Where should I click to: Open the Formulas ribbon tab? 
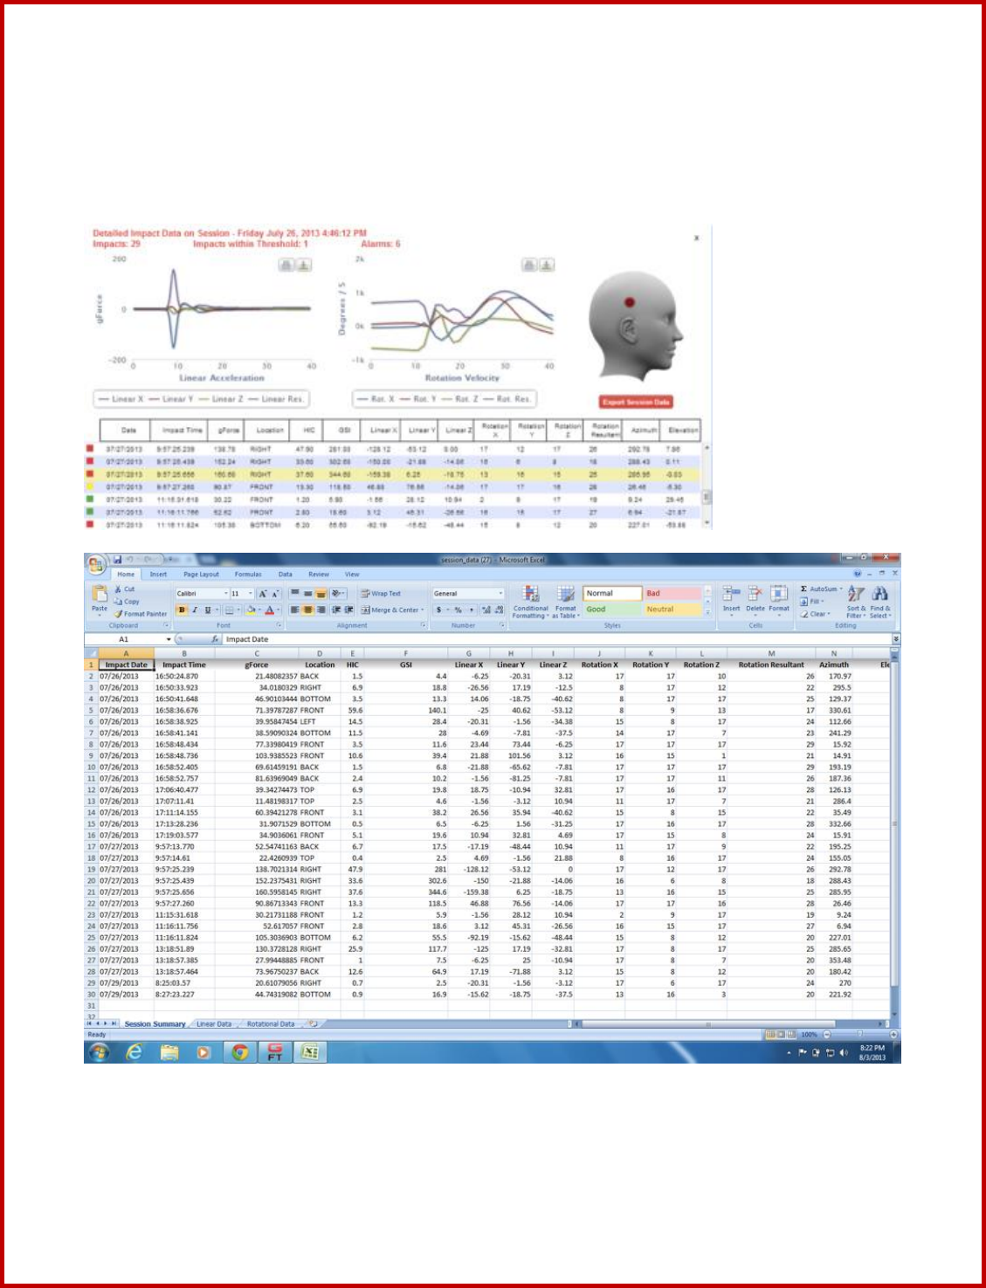[x=248, y=575]
